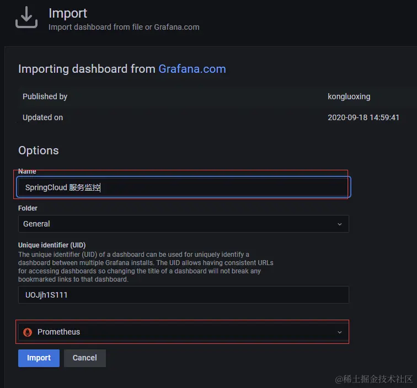Click the Import page title

(x=68, y=13)
